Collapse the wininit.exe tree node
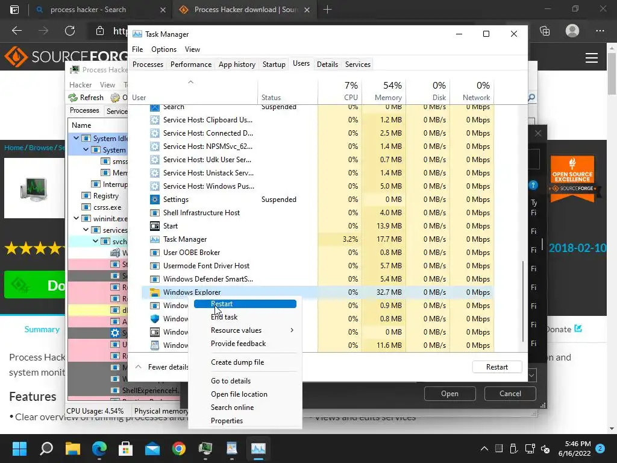The width and height of the screenshot is (617, 463). pos(76,218)
